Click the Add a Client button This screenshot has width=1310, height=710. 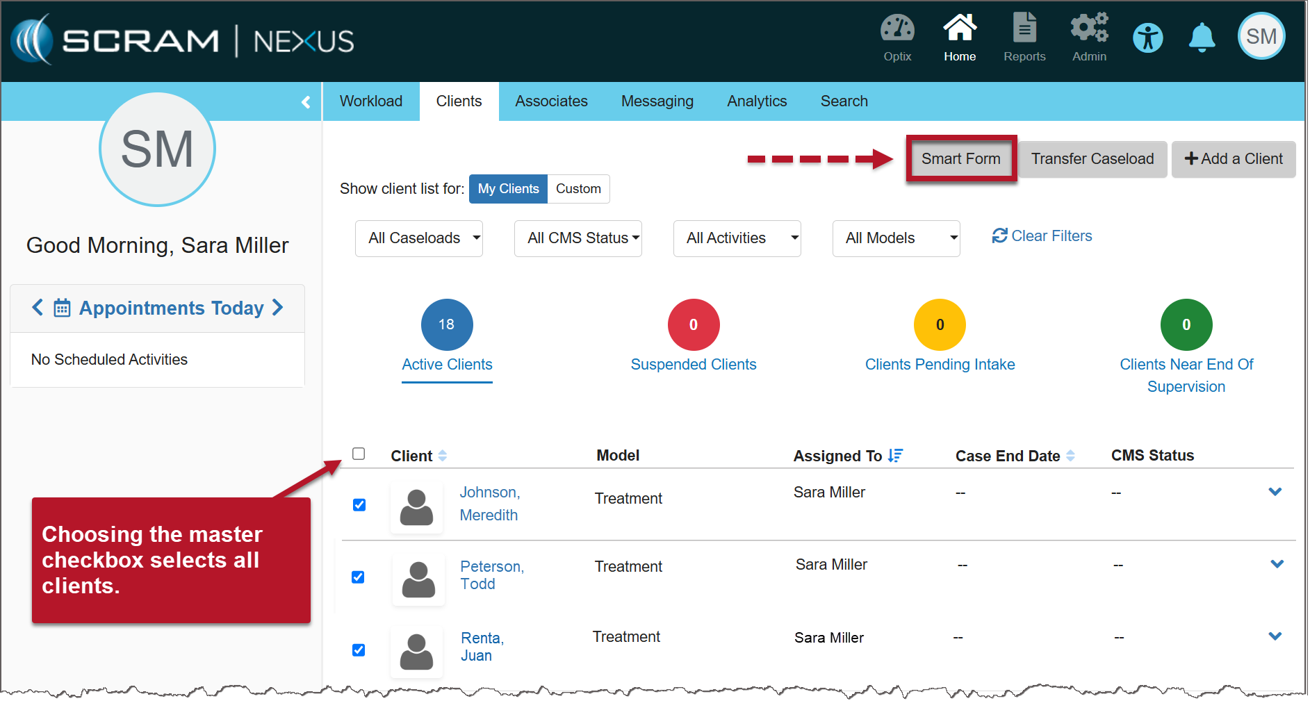[1233, 159]
